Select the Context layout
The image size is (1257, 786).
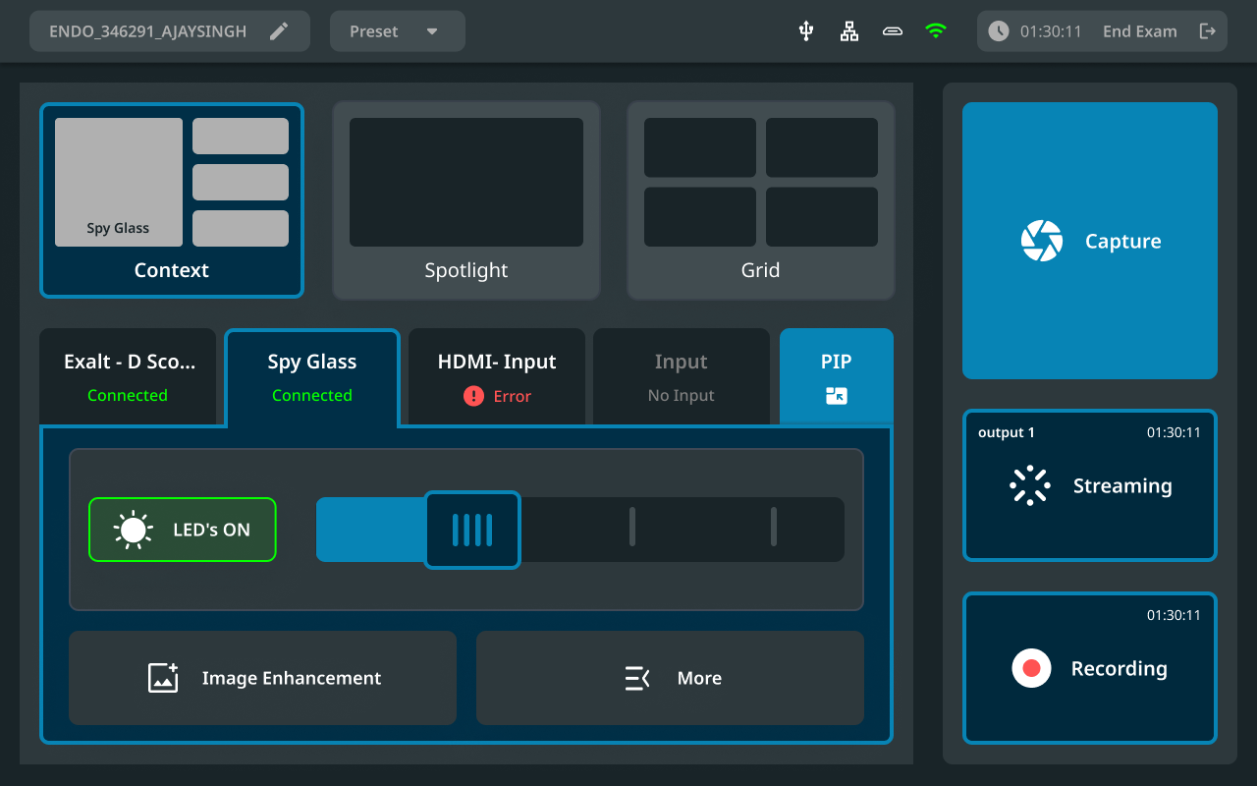coord(172,200)
